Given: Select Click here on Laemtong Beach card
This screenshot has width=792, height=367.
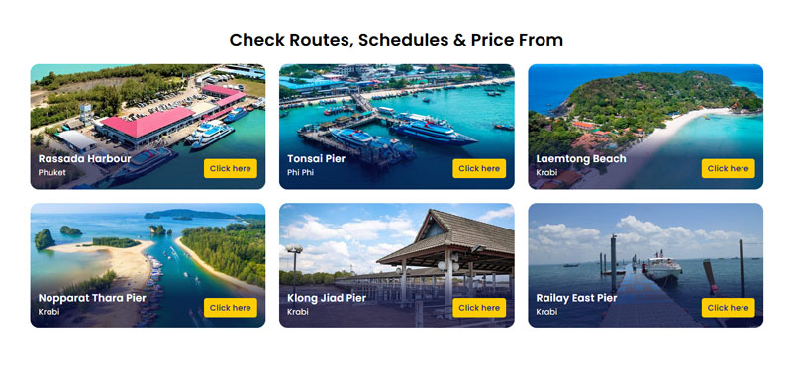Looking at the screenshot, I should pyautogui.click(x=728, y=168).
